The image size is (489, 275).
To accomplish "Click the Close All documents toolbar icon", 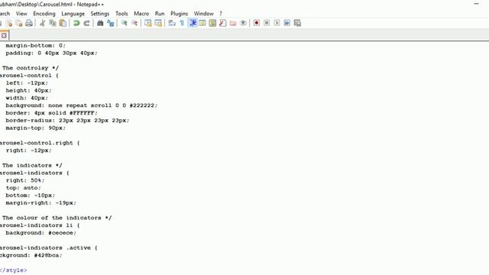I will 19,23.
